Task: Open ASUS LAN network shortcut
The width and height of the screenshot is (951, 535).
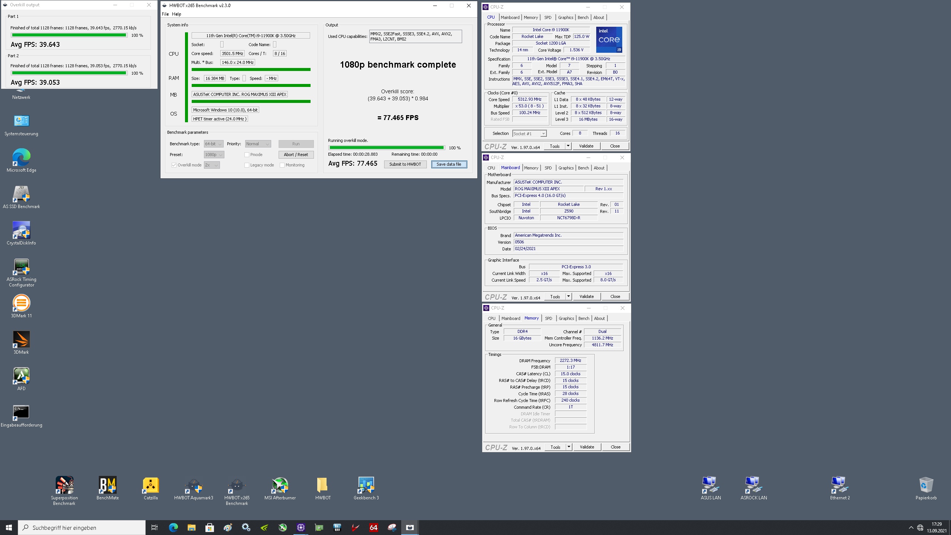Action: [710, 488]
